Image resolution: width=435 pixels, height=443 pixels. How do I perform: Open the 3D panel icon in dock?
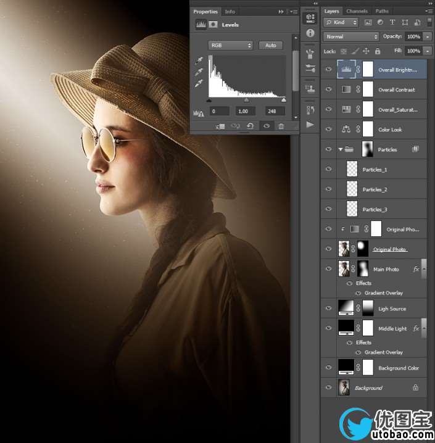310,19
